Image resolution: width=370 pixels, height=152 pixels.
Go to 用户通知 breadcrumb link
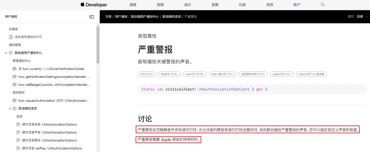[x=121, y=17]
